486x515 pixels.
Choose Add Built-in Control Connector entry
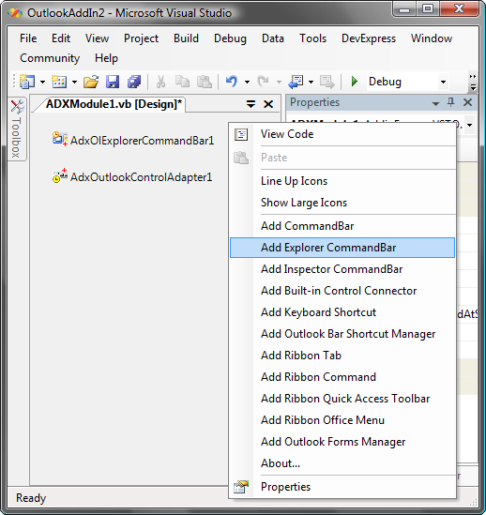point(342,291)
